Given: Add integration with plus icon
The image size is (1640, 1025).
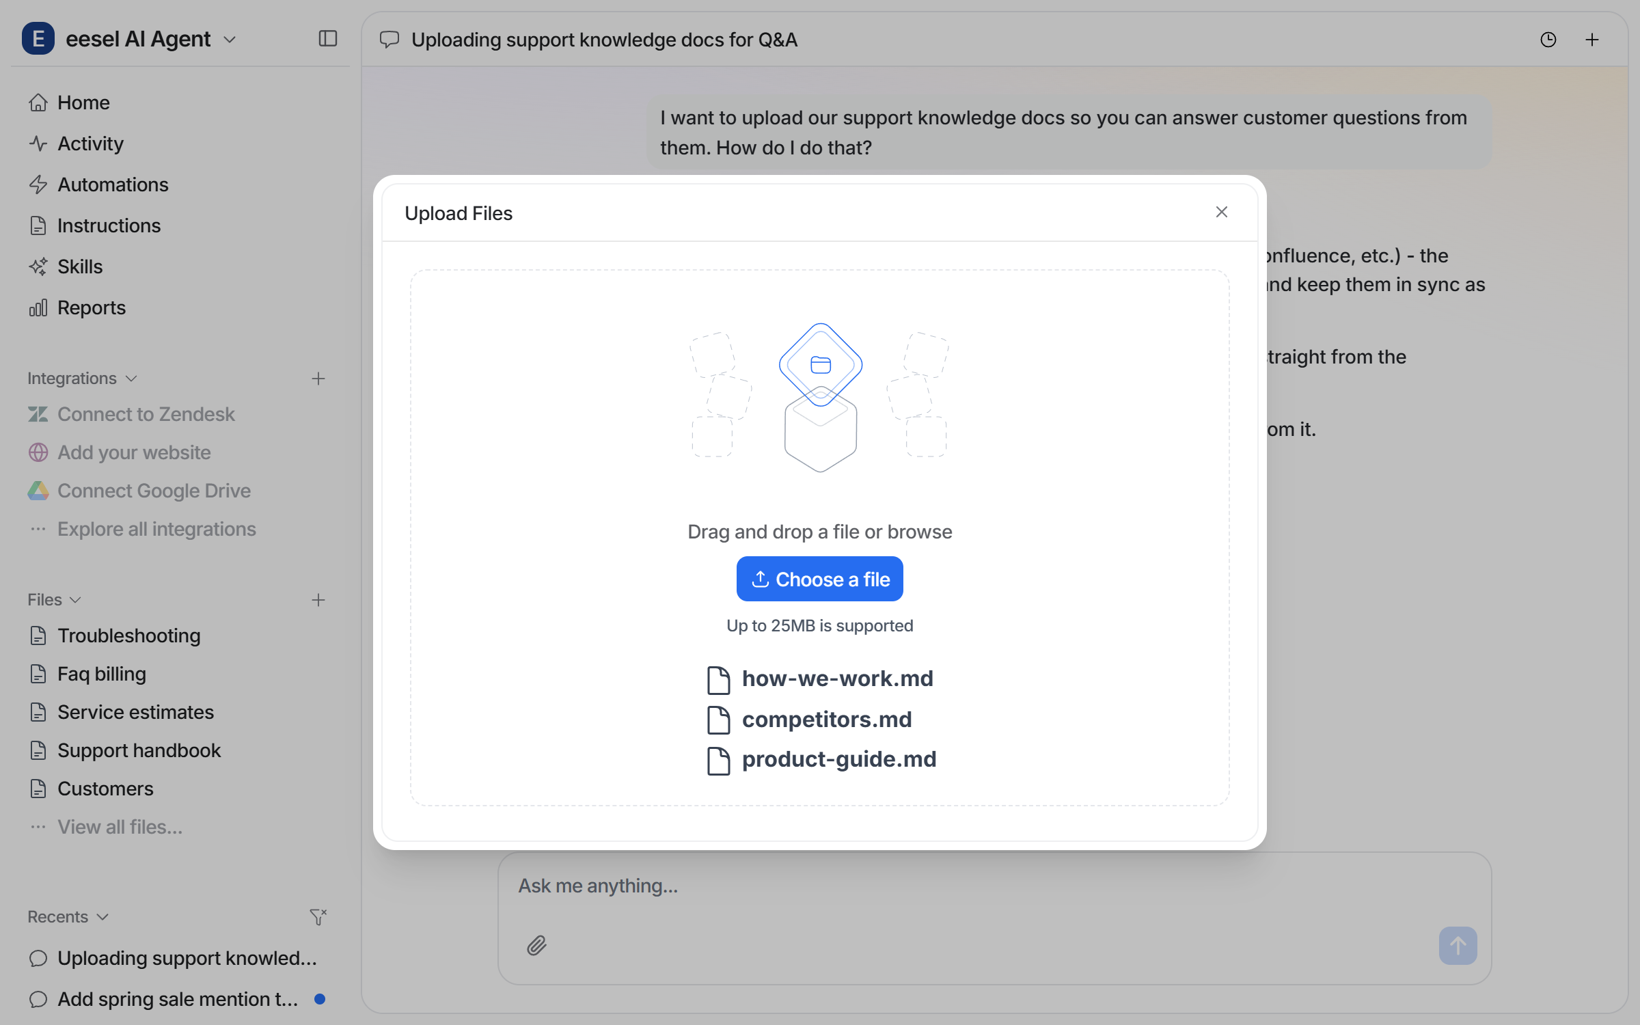Looking at the screenshot, I should (318, 379).
